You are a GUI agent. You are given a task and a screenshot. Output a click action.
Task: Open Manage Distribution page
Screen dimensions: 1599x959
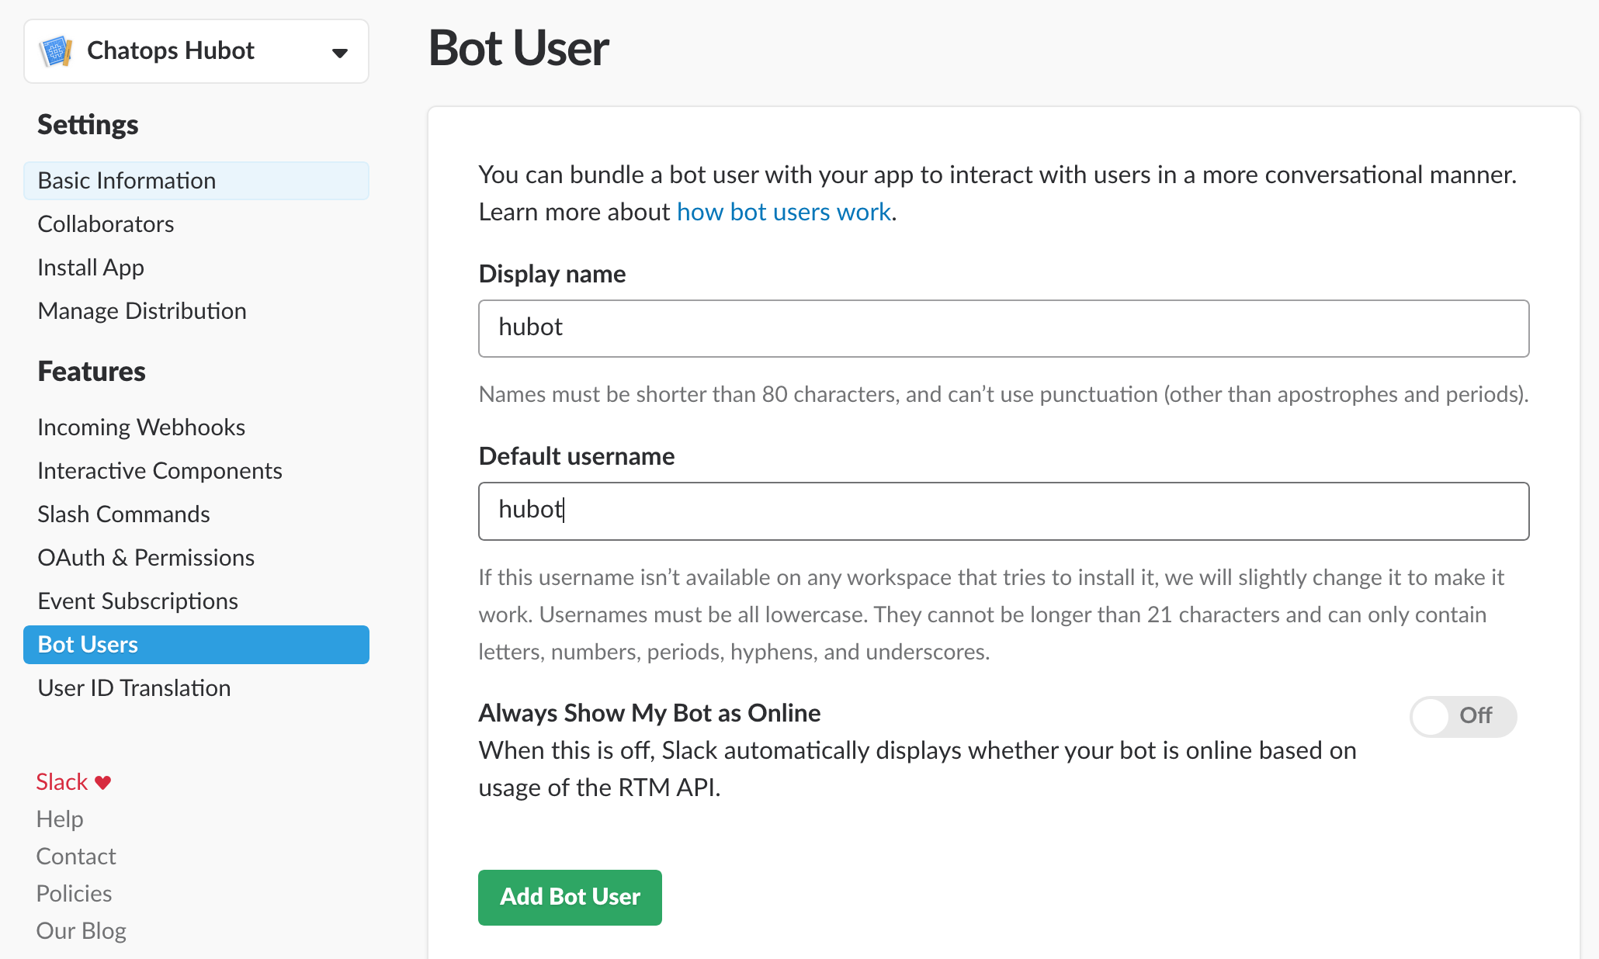tap(142, 311)
